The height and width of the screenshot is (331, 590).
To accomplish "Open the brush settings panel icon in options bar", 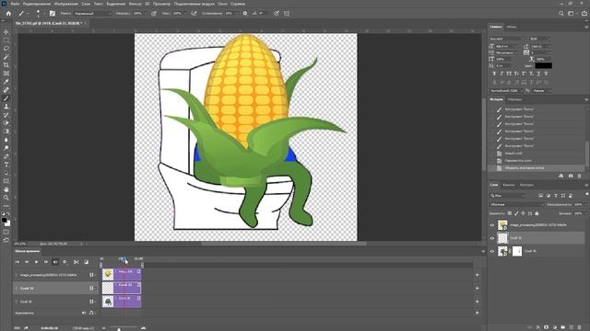I will coord(53,13).
